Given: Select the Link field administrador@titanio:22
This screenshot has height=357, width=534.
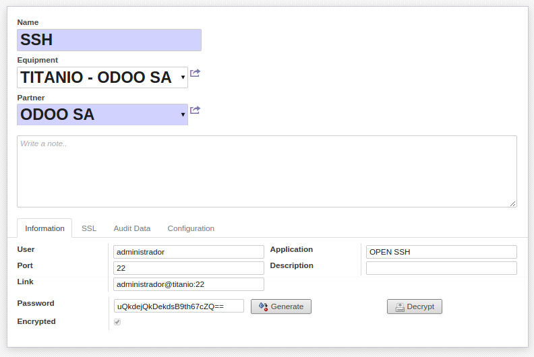Looking at the screenshot, I should click(x=188, y=284).
